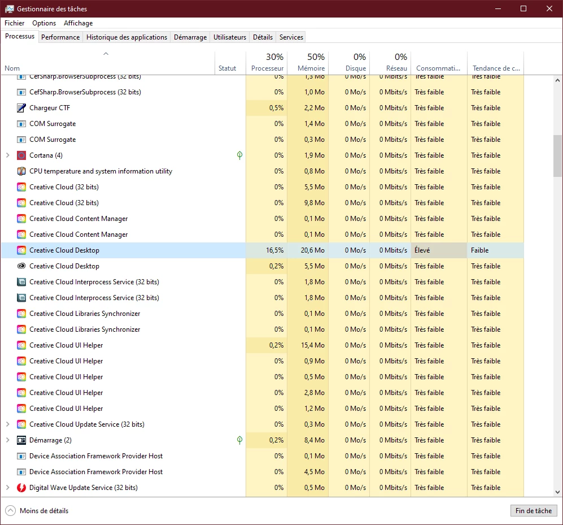563x525 pixels.
Task: Expand the Cortana (4) process group
Action: [x=7, y=155]
